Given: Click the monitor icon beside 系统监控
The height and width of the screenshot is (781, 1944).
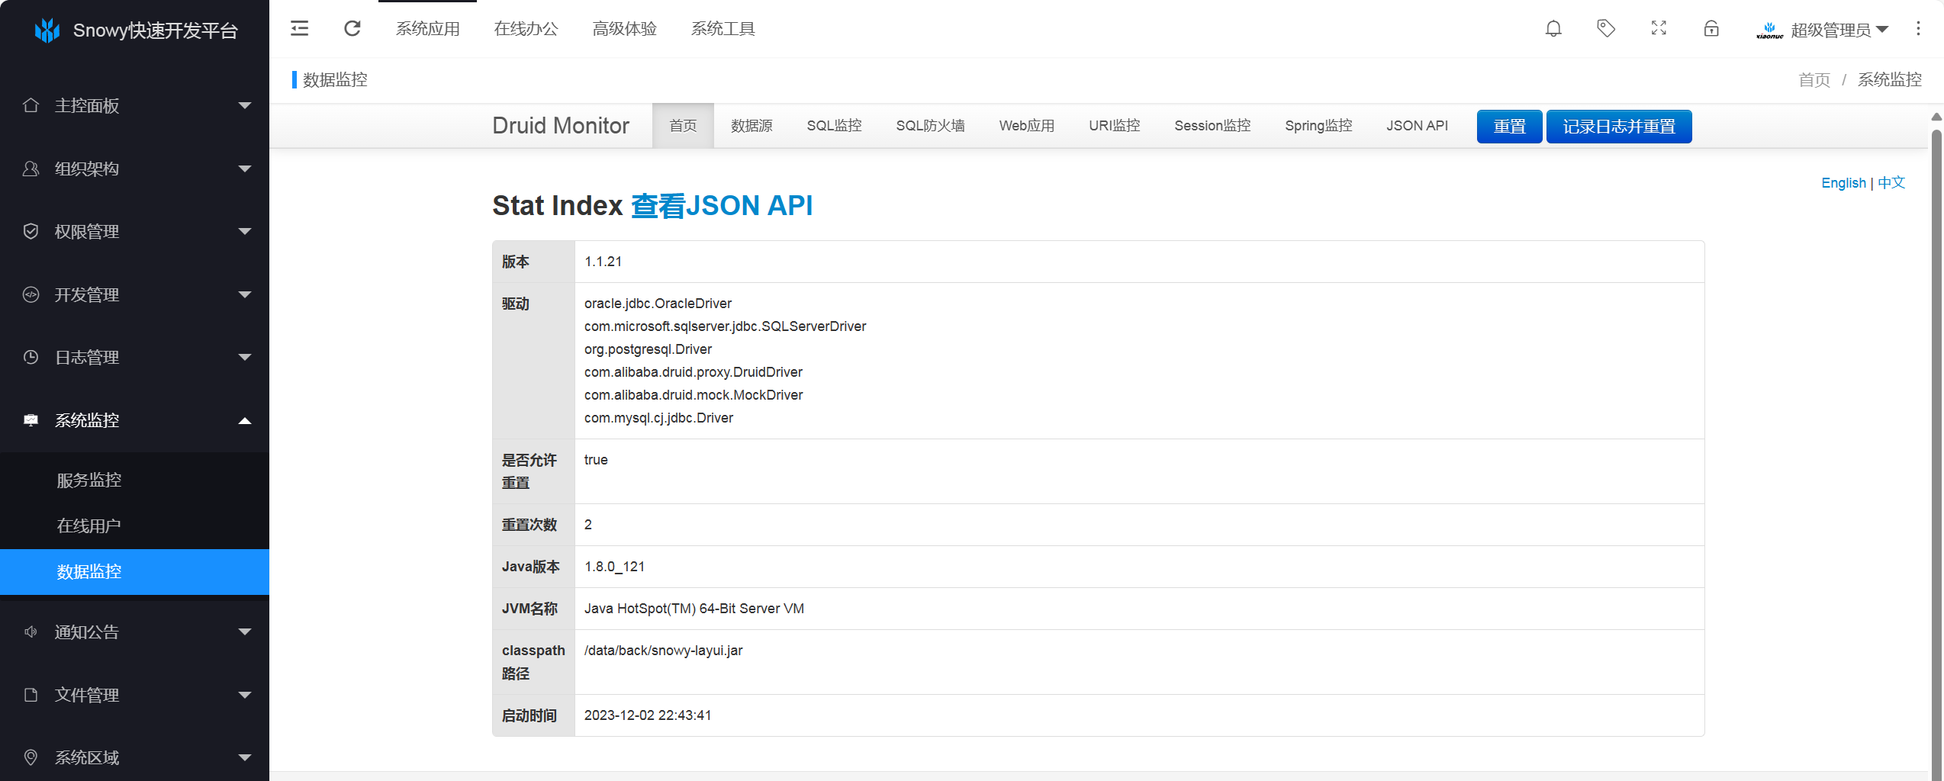Looking at the screenshot, I should coord(31,420).
